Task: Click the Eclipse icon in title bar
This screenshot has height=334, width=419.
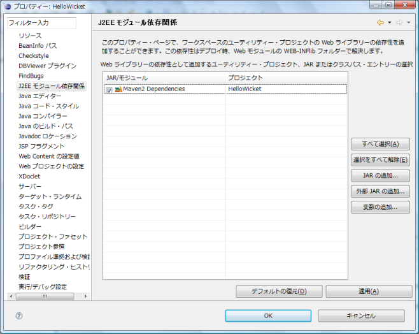Action: (x=7, y=5)
